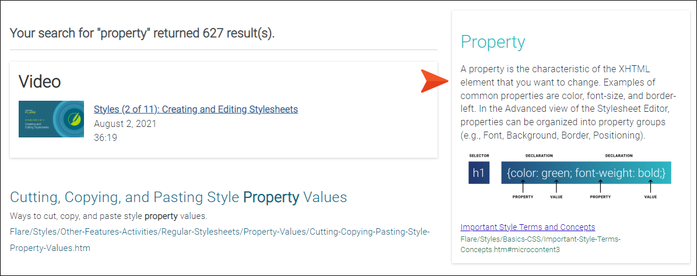Viewport: 697px width, 276px height.
Task: Click the search results count text
Action: click(142, 33)
